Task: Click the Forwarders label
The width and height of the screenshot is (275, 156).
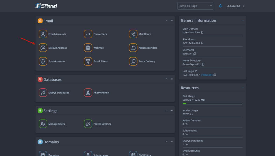Action: point(100,34)
